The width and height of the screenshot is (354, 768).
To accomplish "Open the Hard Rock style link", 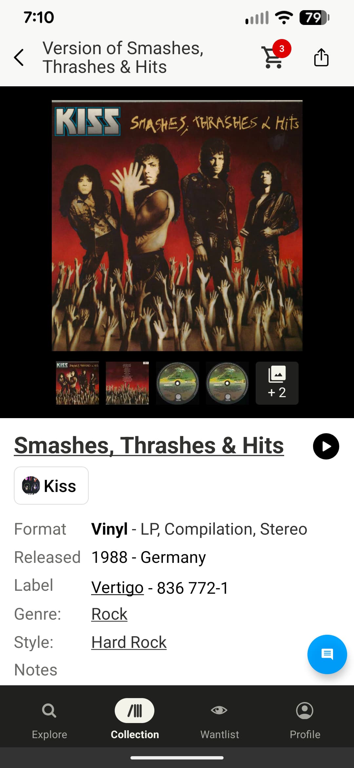I will (x=129, y=642).
